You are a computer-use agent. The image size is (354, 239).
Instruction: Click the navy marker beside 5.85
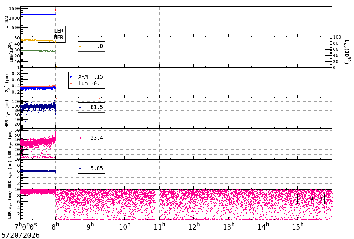click(80, 168)
